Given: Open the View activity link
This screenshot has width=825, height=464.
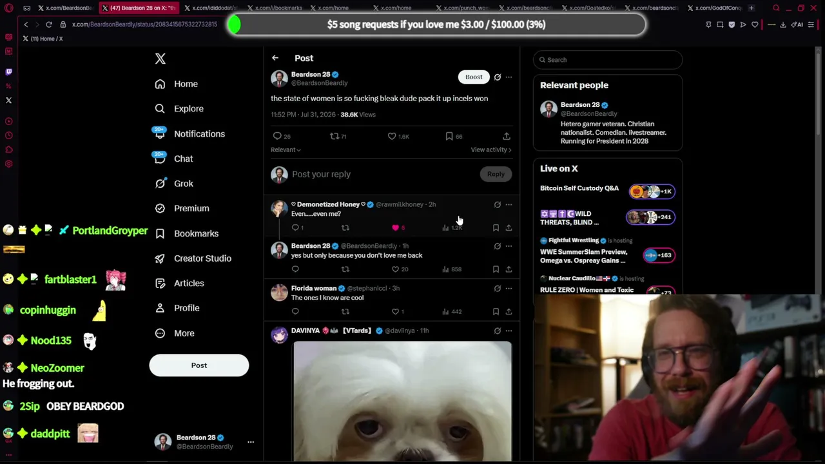Looking at the screenshot, I should point(491,150).
